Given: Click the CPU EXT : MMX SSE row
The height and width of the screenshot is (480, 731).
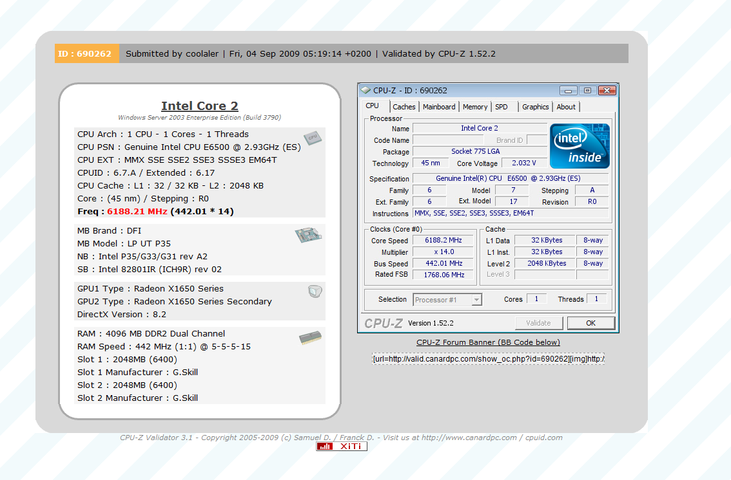Looking at the screenshot, I should 177,160.
